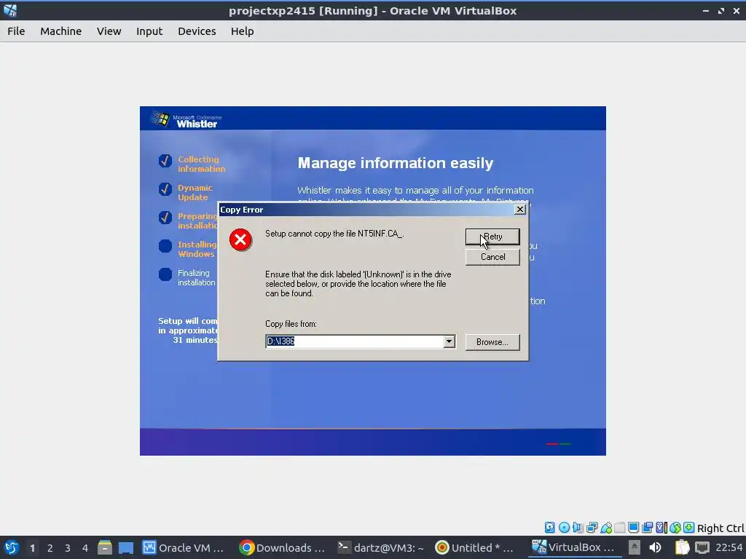The height and width of the screenshot is (559, 746).
Task: Click the Finalizing installation step bullet
Action: 165,274
